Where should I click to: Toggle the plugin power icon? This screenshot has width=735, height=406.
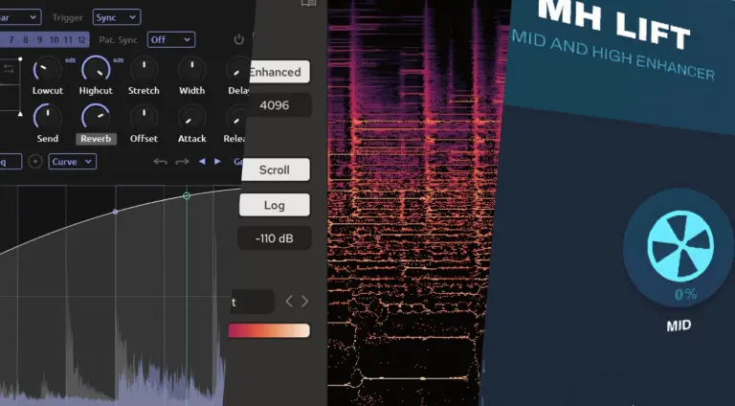click(x=239, y=39)
